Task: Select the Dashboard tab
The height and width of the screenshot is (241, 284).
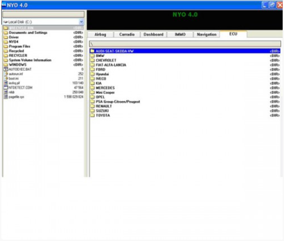Action: click(153, 35)
